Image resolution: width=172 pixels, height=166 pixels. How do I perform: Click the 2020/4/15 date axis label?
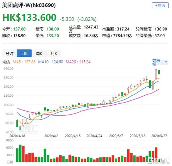click(73, 136)
